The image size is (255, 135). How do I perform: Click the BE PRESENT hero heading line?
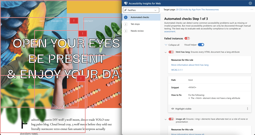pyautogui.click(x=66, y=59)
